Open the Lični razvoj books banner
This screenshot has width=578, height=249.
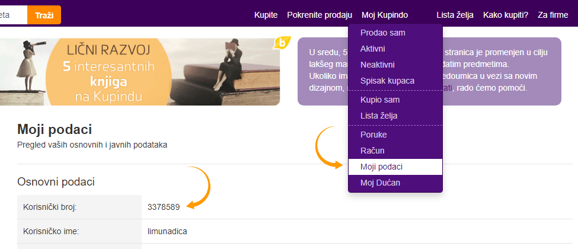[x=140, y=72]
